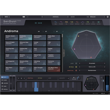Select the Braama Wide brass preset
Image resolution: width=110 pixels, height=110 pixels.
pos(26,63)
